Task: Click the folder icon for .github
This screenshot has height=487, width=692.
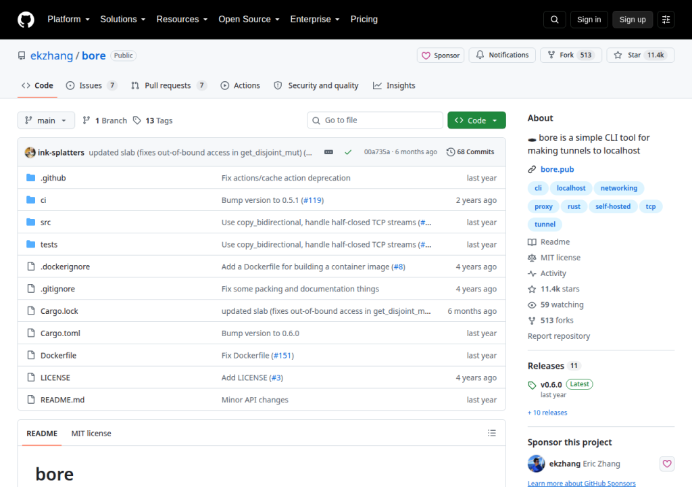Action: tap(31, 178)
